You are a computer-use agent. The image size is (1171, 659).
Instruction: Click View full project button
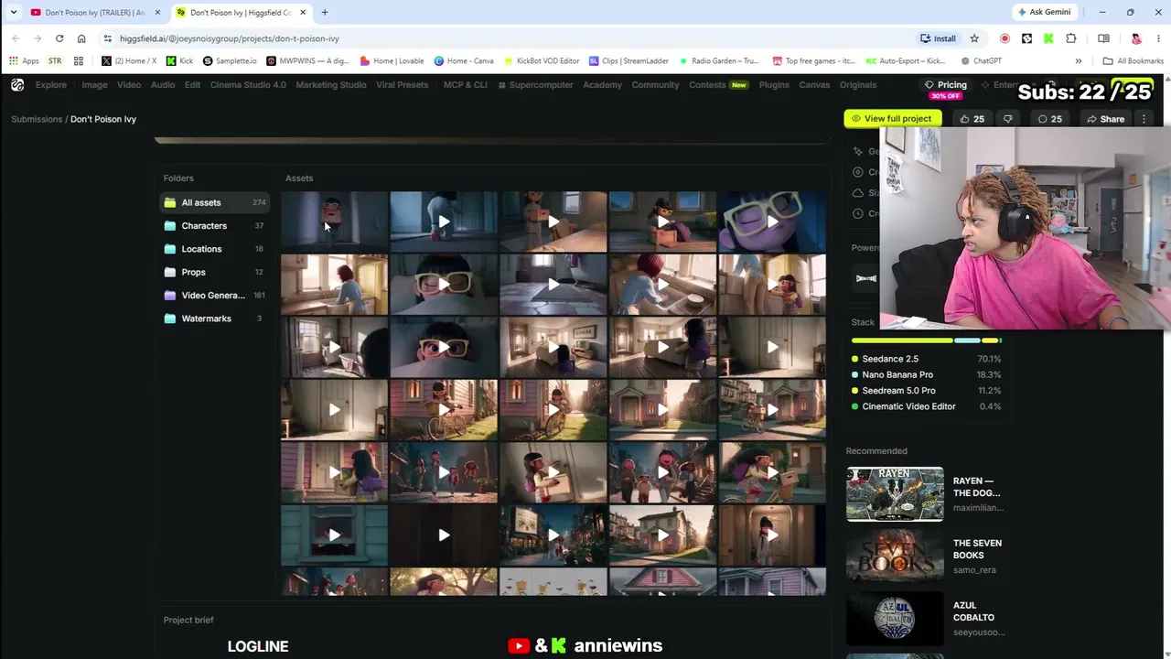click(891, 119)
